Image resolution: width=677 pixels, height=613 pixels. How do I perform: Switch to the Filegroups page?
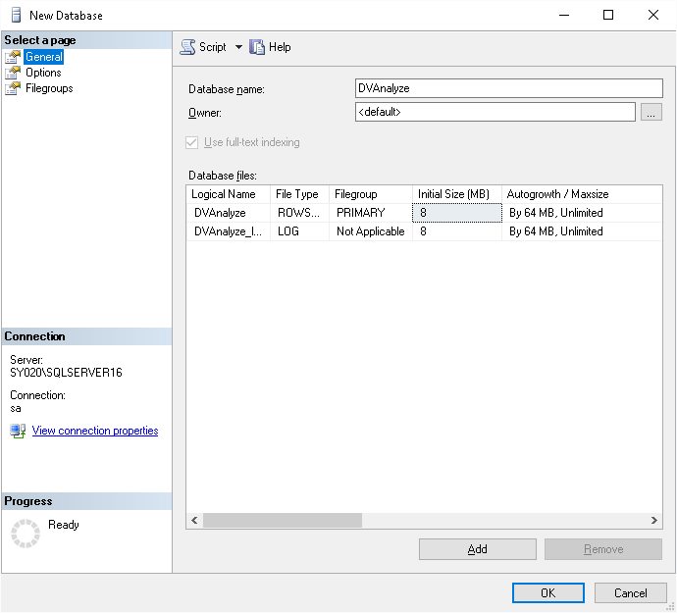[49, 88]
